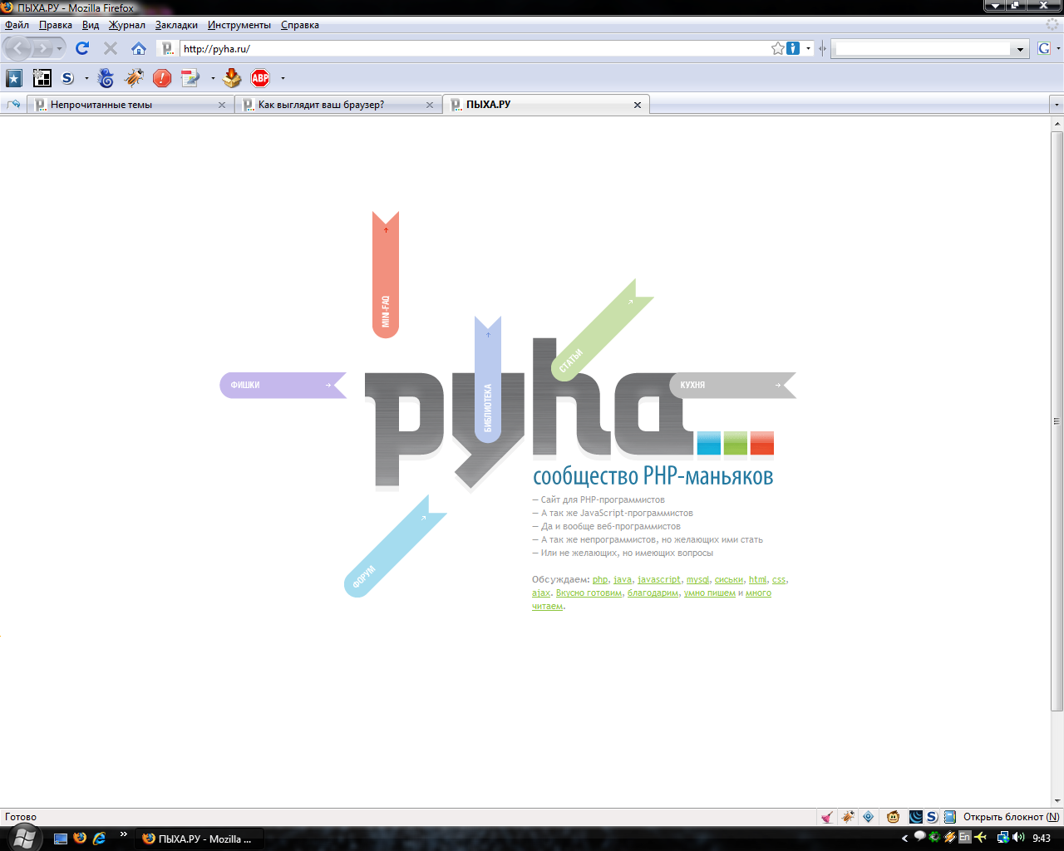Open the list all tabs dropdown
Viewport: 1064px width, 851px height.
coord(1057,105)
